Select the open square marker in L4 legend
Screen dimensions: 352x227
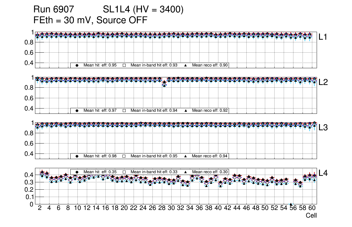tap(124, 172)
